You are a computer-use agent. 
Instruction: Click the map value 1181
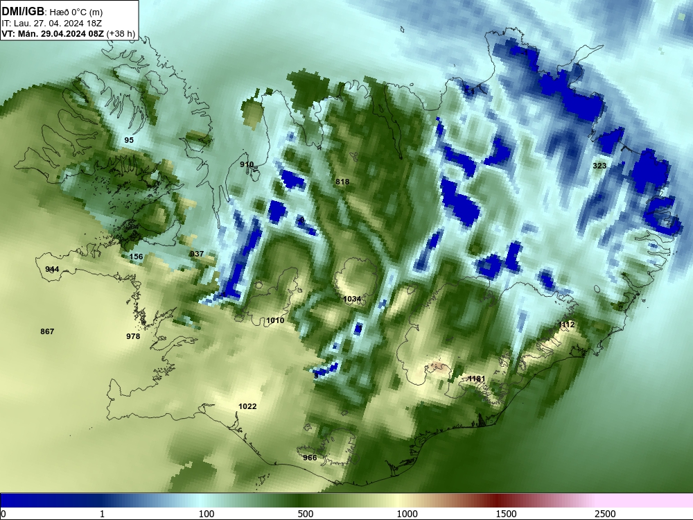click(x=477, y=379)
